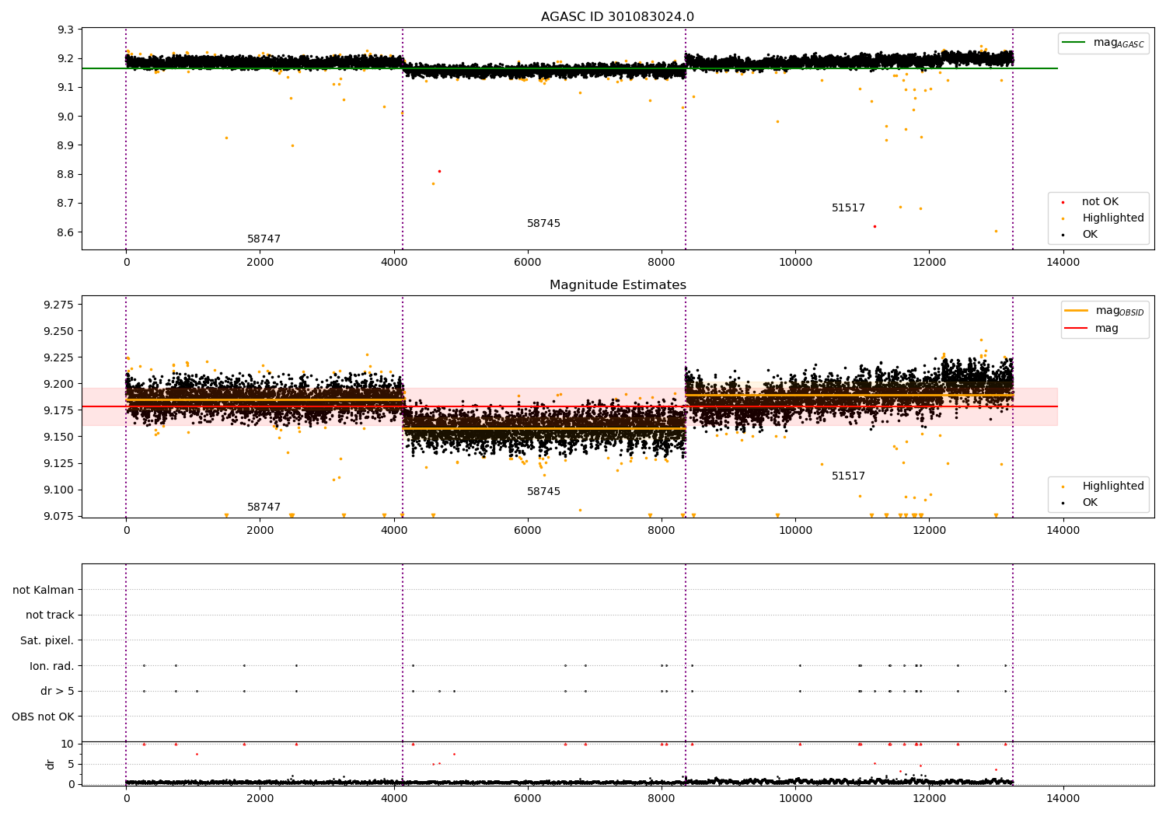Click the "dr" y-axis label

[x=51, y=764]
